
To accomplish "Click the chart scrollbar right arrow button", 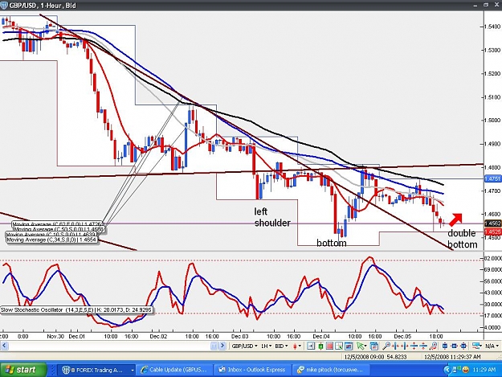I will [x=222, y=346].
